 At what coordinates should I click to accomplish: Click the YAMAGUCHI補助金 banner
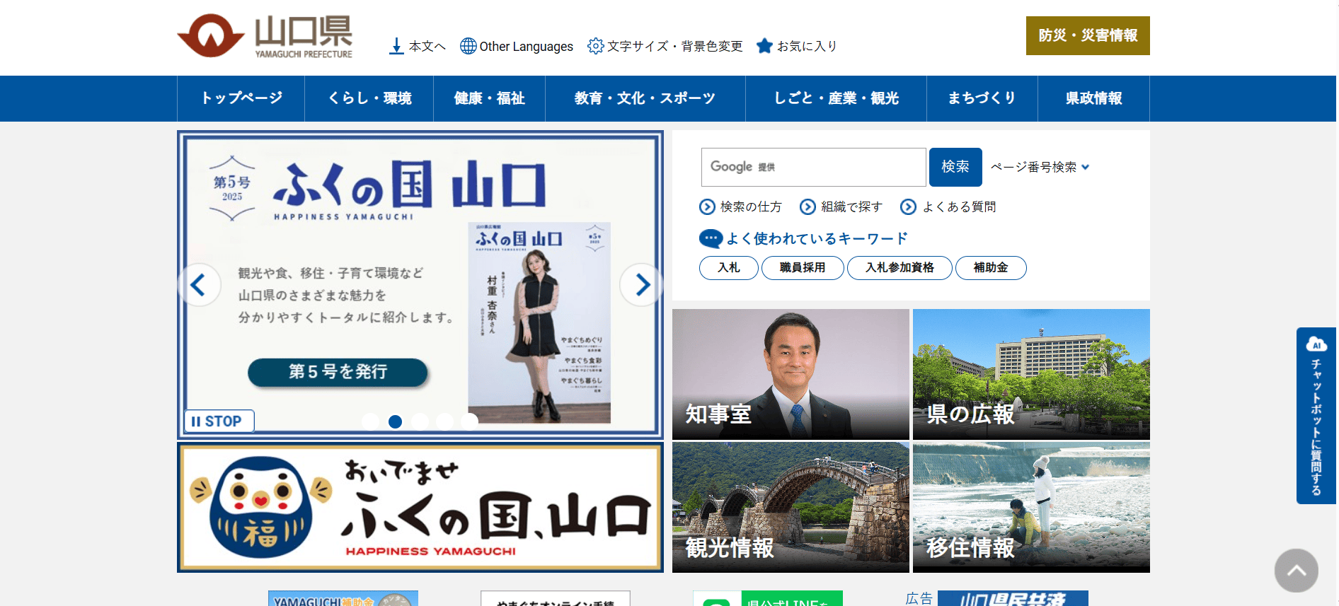[x=343, y=599]
